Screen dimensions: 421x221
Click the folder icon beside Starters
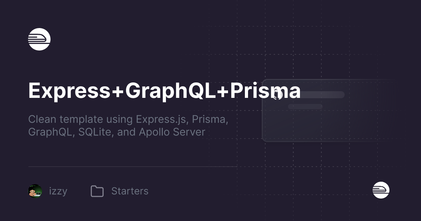[x=97, y=191]
